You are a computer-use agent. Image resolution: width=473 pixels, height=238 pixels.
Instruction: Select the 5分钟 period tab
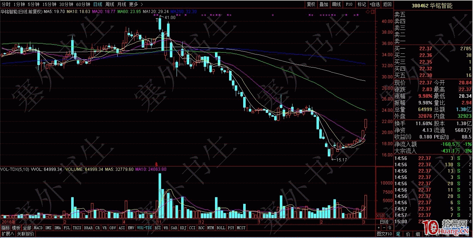tap(33, 4)
